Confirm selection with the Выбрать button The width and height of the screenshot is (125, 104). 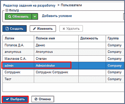click(15, 99)
